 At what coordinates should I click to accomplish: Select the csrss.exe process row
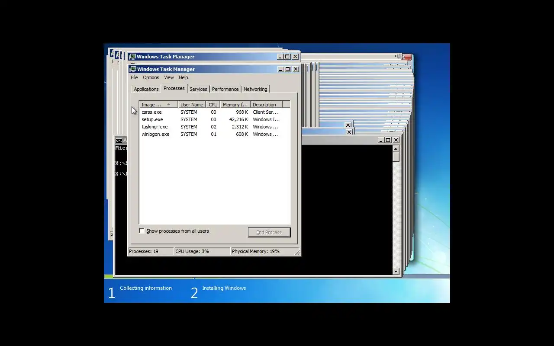[x=214, y=112]
